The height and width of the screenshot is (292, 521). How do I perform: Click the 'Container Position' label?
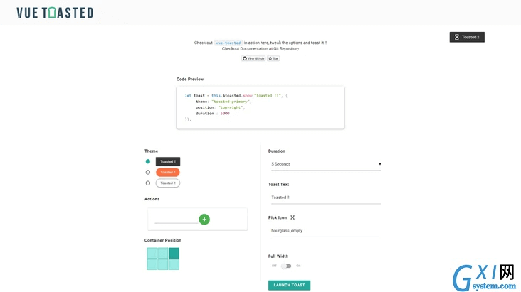163,240
